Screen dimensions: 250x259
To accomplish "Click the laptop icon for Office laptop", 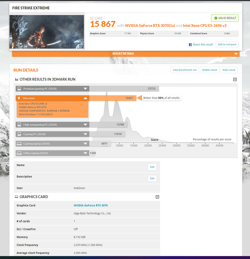I will point(19,153).
